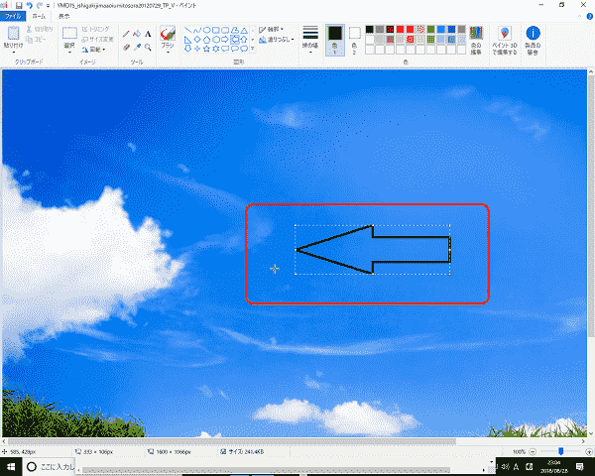
Task: Click the Undo arrow in title bar
Action: click(29, 5)
